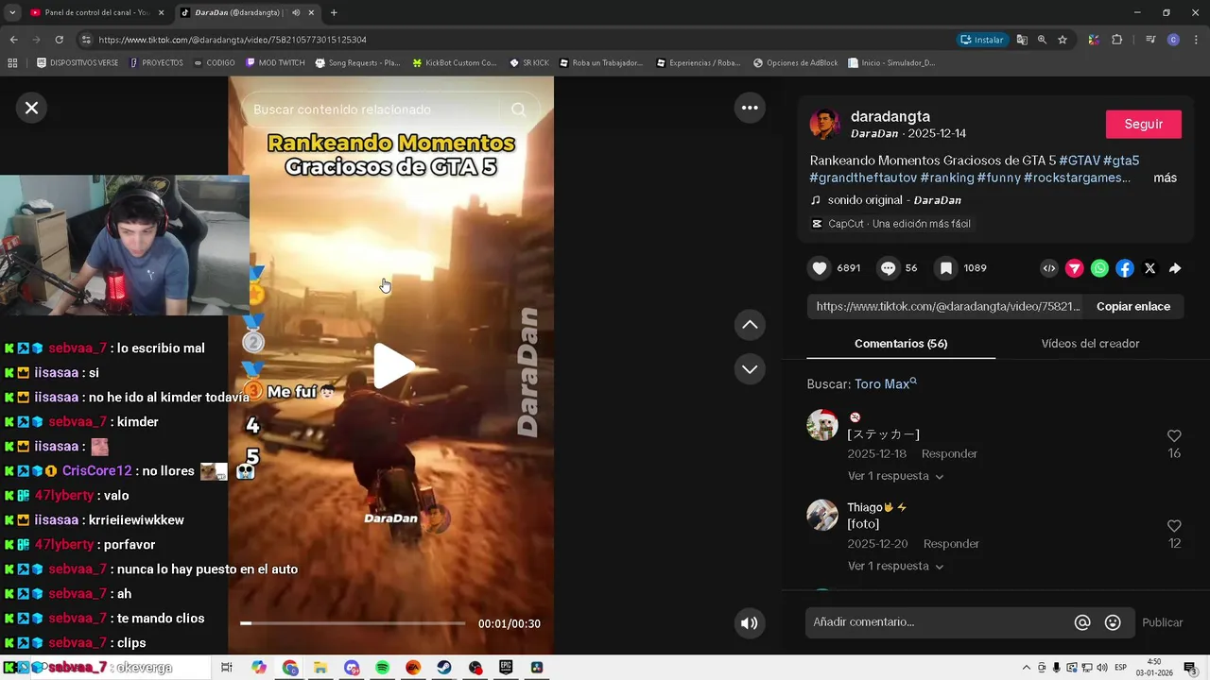Open the DISPOSITIVOS VERSE bookmark
1210x680 pixels.
(x=78, y=63)
